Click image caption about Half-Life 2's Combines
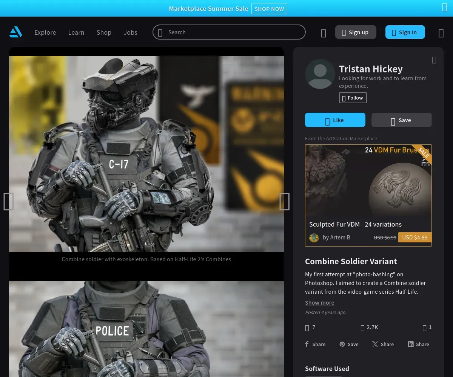 146,259
